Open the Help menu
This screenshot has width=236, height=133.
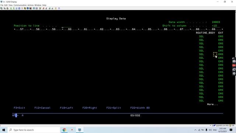pyautogui.click(x=44, y=5)
